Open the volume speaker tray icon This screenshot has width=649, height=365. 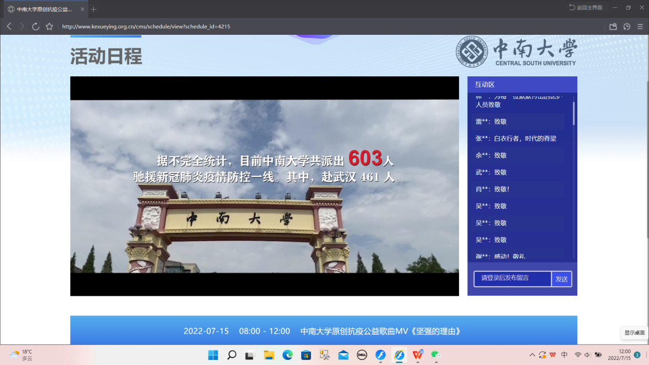pyautogui.click(x=587, y=355)
